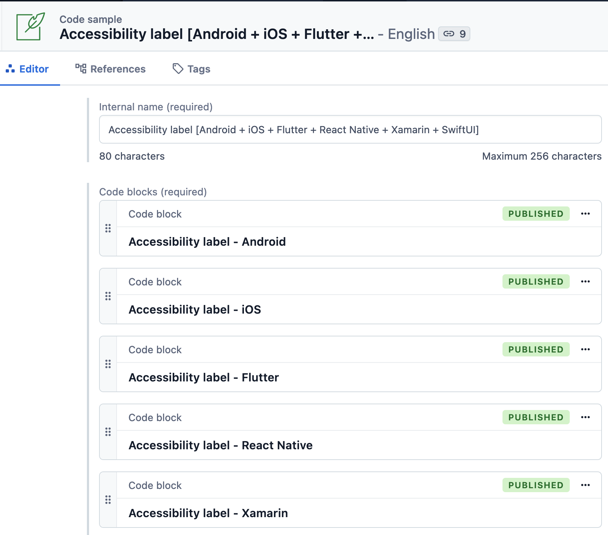
Task: Grab the drag handle for iOS code block
Action: click(x=108, y=296)
